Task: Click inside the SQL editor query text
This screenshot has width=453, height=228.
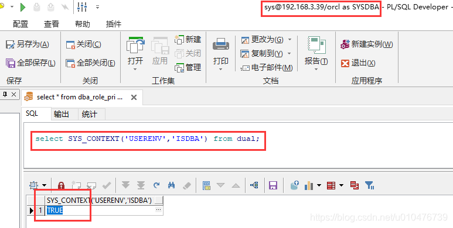Action: (x=147, y=139)
